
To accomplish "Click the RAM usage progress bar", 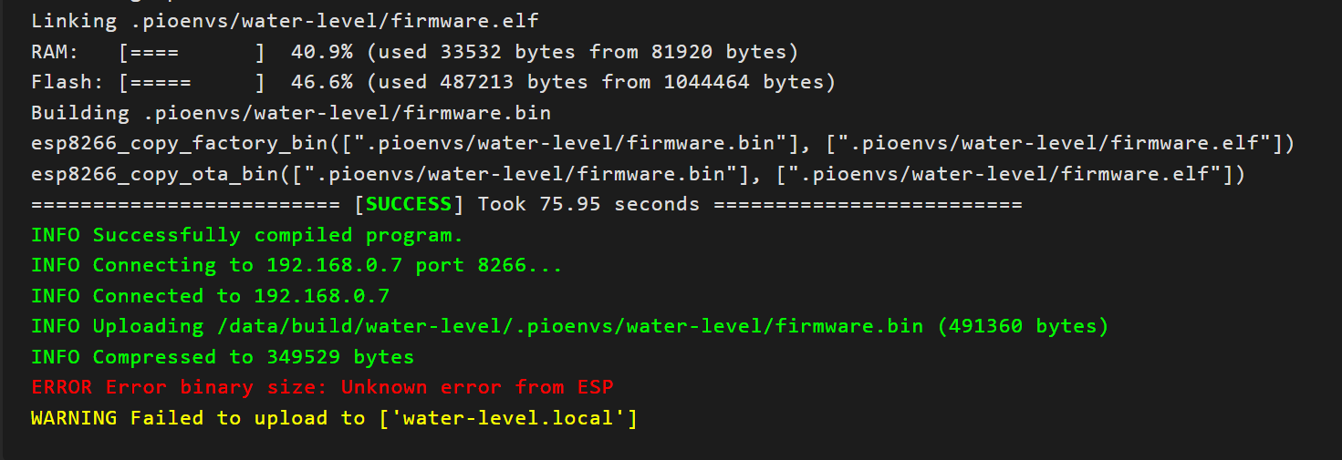I will tap(192, 51).
